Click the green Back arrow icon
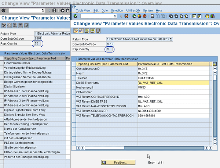The height and width of the screenshot is (168, 220). pos(135,16)
